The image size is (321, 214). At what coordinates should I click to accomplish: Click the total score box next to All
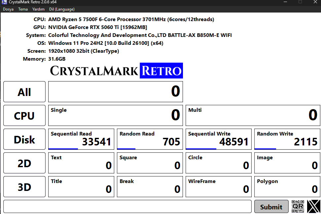click(x=116, y=92)
